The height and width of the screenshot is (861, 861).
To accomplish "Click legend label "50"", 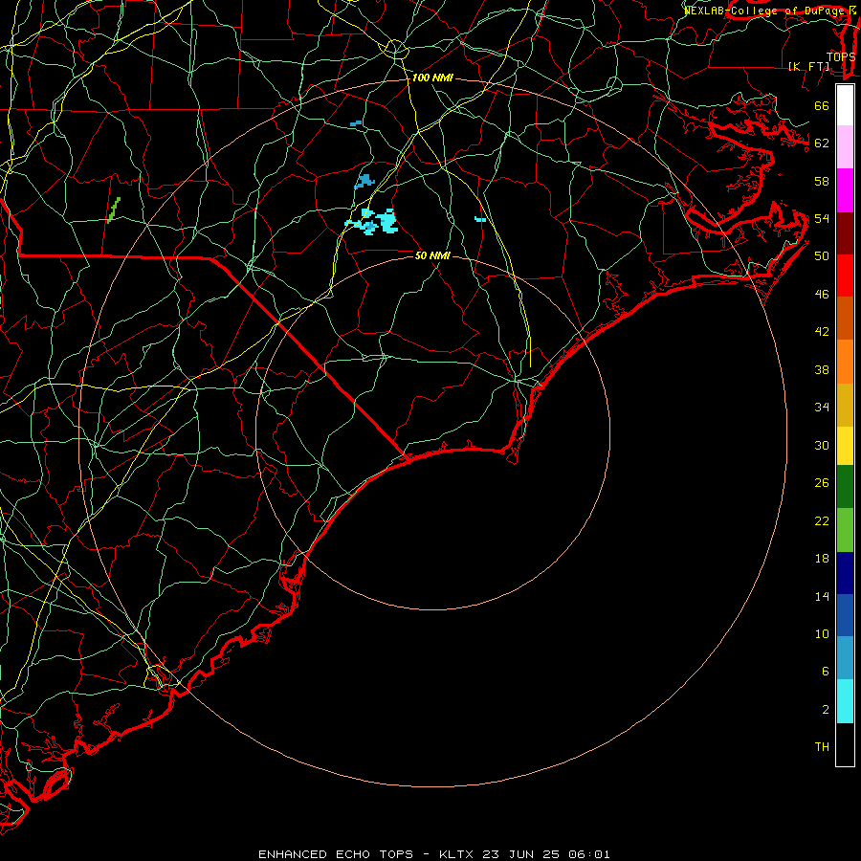I will tap(822, 256).
